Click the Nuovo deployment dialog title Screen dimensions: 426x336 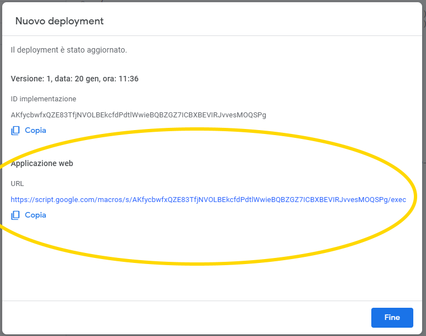coord(59,22)
